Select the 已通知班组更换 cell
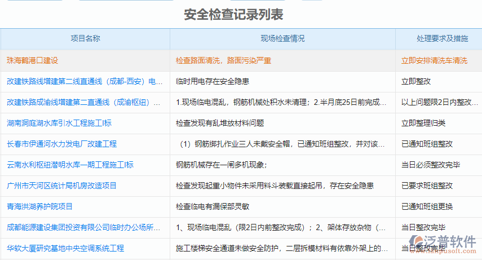The width and height of the screenshot is (482, 260). click(427, 206)
